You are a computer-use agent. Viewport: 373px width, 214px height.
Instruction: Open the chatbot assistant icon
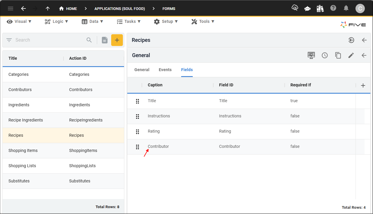click(x=307, y=8)
